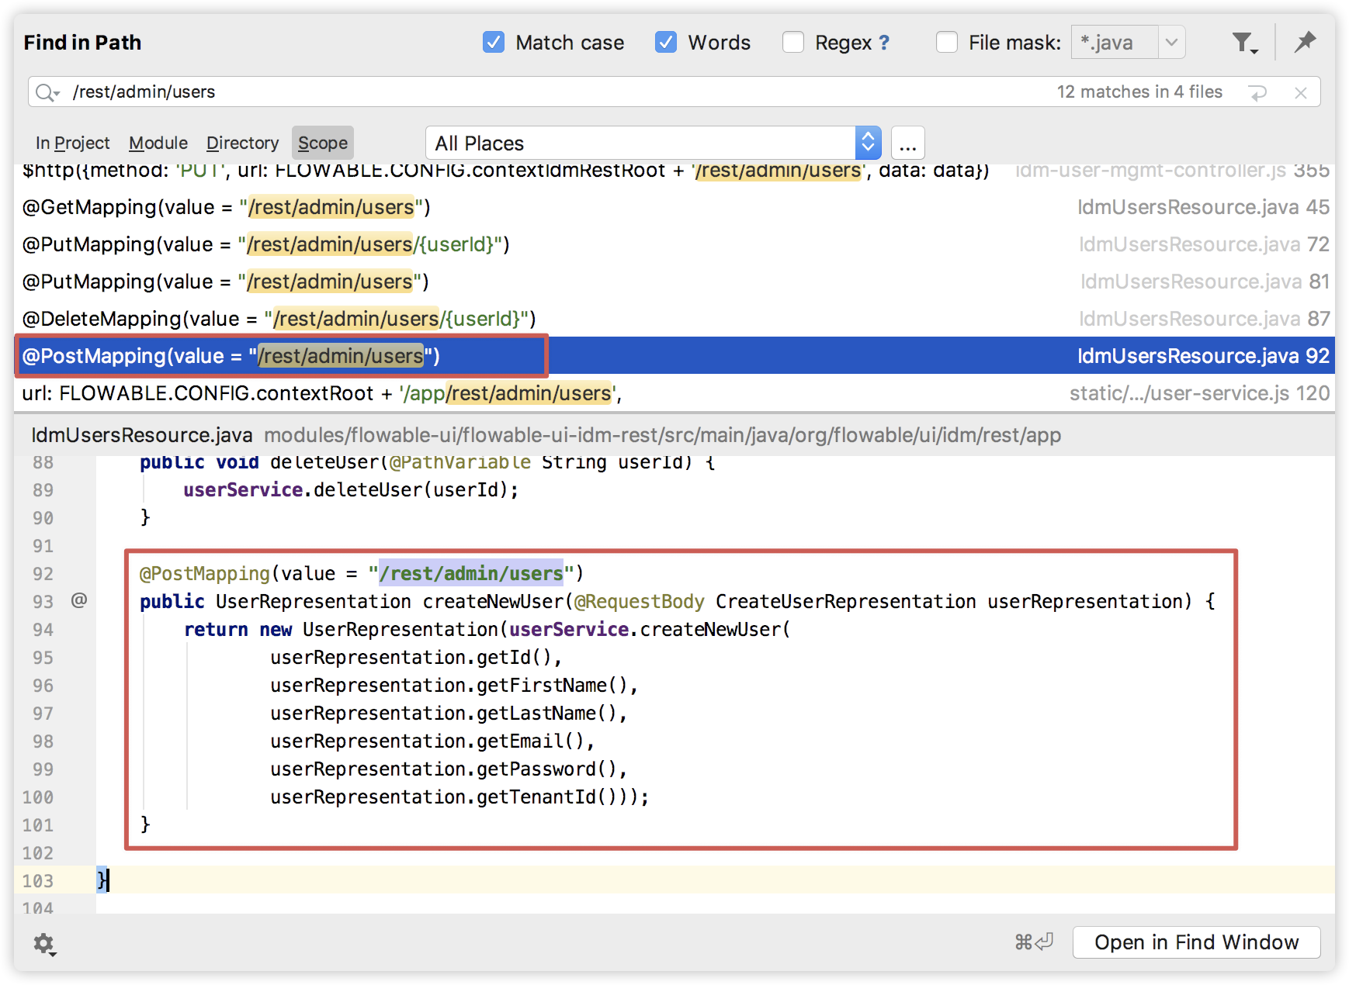
Task: Enable the Regex checkbox
Action: tap(793, 42)
